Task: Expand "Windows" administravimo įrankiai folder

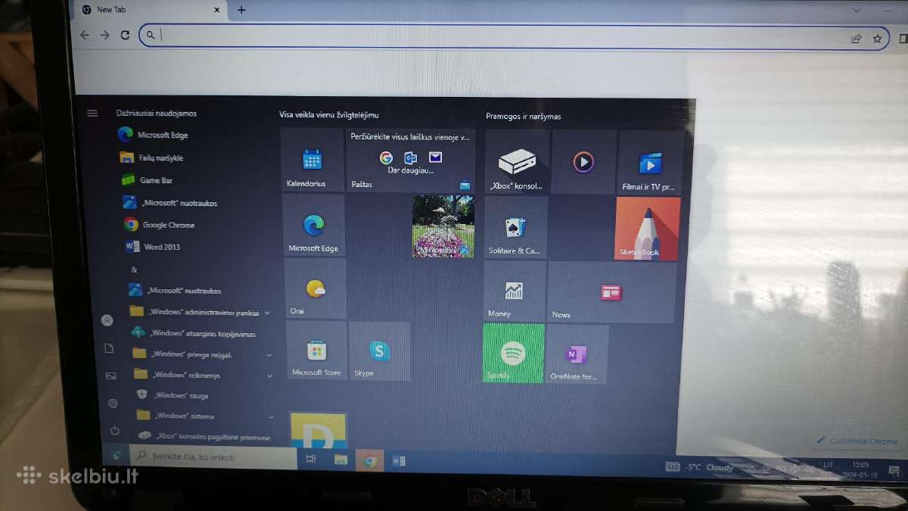Action: (200, 312)
